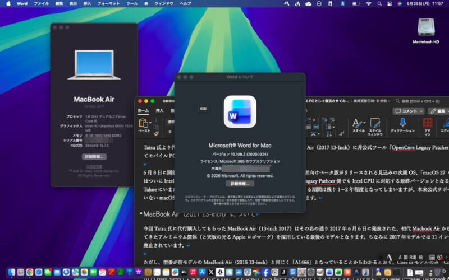Screen dimensions: 449x280
Task: Open the Paste options dropdown arrow
Action: [150, 123]
